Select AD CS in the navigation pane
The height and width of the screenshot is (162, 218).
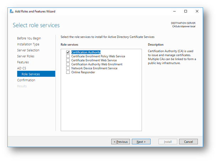[x=21, y=68]
